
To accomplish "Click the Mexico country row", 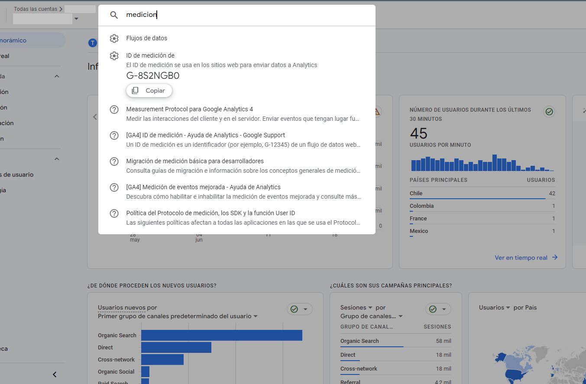I will tap(482, 231).
